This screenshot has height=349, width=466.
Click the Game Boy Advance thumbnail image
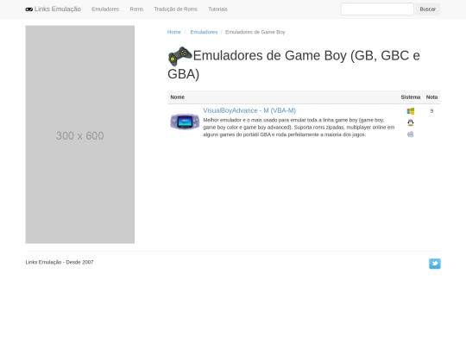coord(185,122)
